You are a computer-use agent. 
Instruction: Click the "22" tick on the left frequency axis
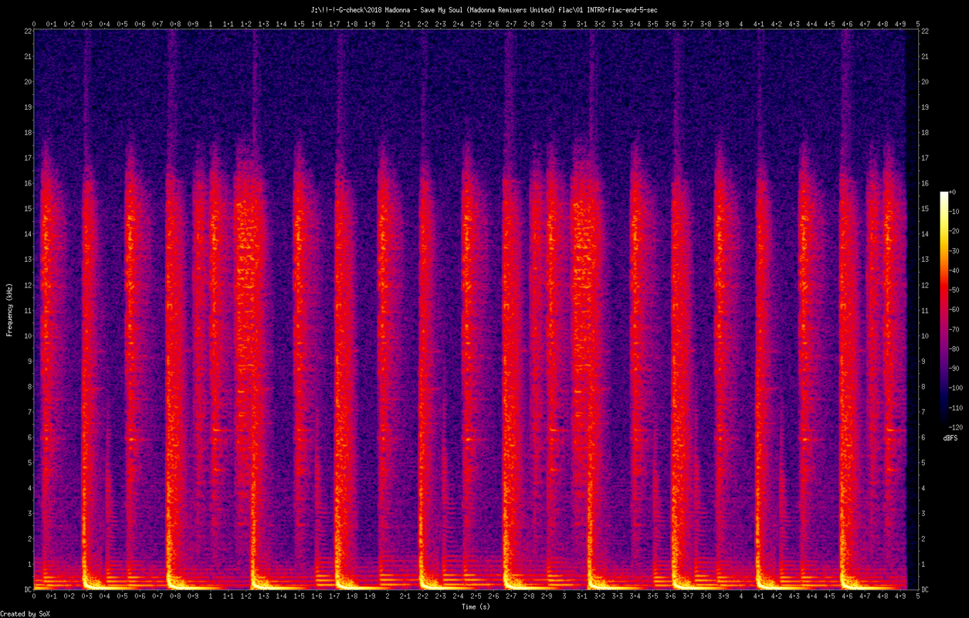[x=27, y=31]
